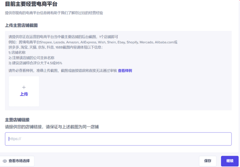The height and width of the screenshot is (167, 240).
Task: Click the line starting 请提供您正在运营的电商平台
Action: [x=63, y=37]
